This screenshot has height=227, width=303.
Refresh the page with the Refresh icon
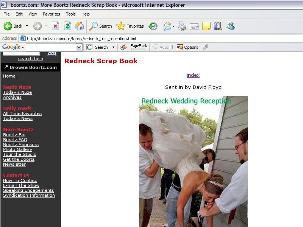tap(67, 26)
